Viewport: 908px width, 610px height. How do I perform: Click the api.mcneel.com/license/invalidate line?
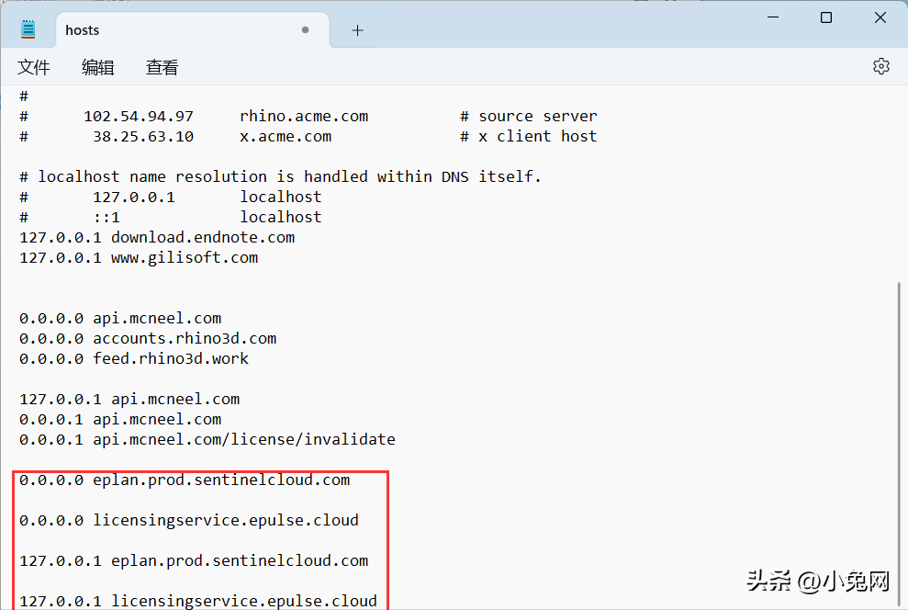[243, 439]
